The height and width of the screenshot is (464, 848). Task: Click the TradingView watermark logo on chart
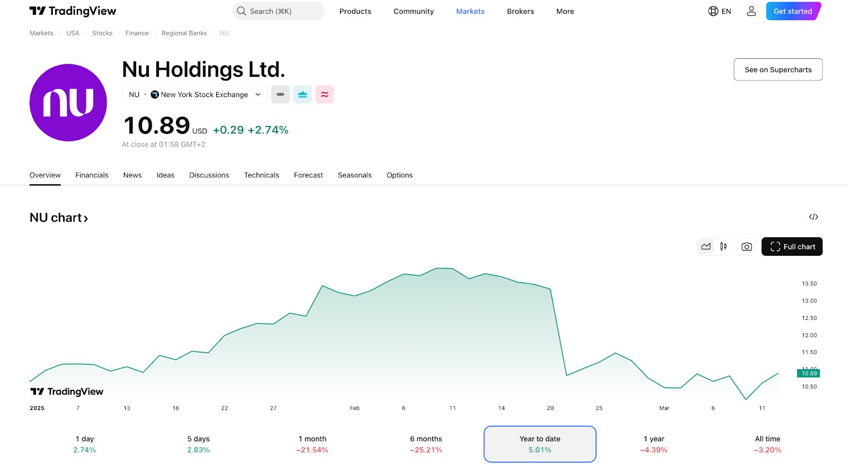pos(67,391)
